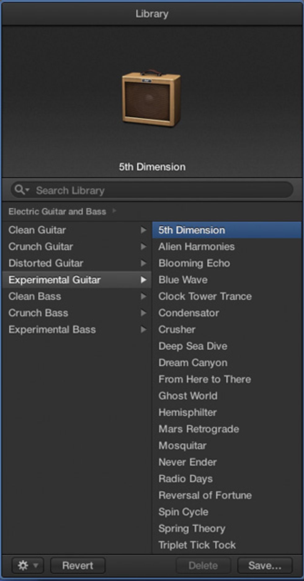Open the Experimental Bass arrow

[x=143, y=329]
